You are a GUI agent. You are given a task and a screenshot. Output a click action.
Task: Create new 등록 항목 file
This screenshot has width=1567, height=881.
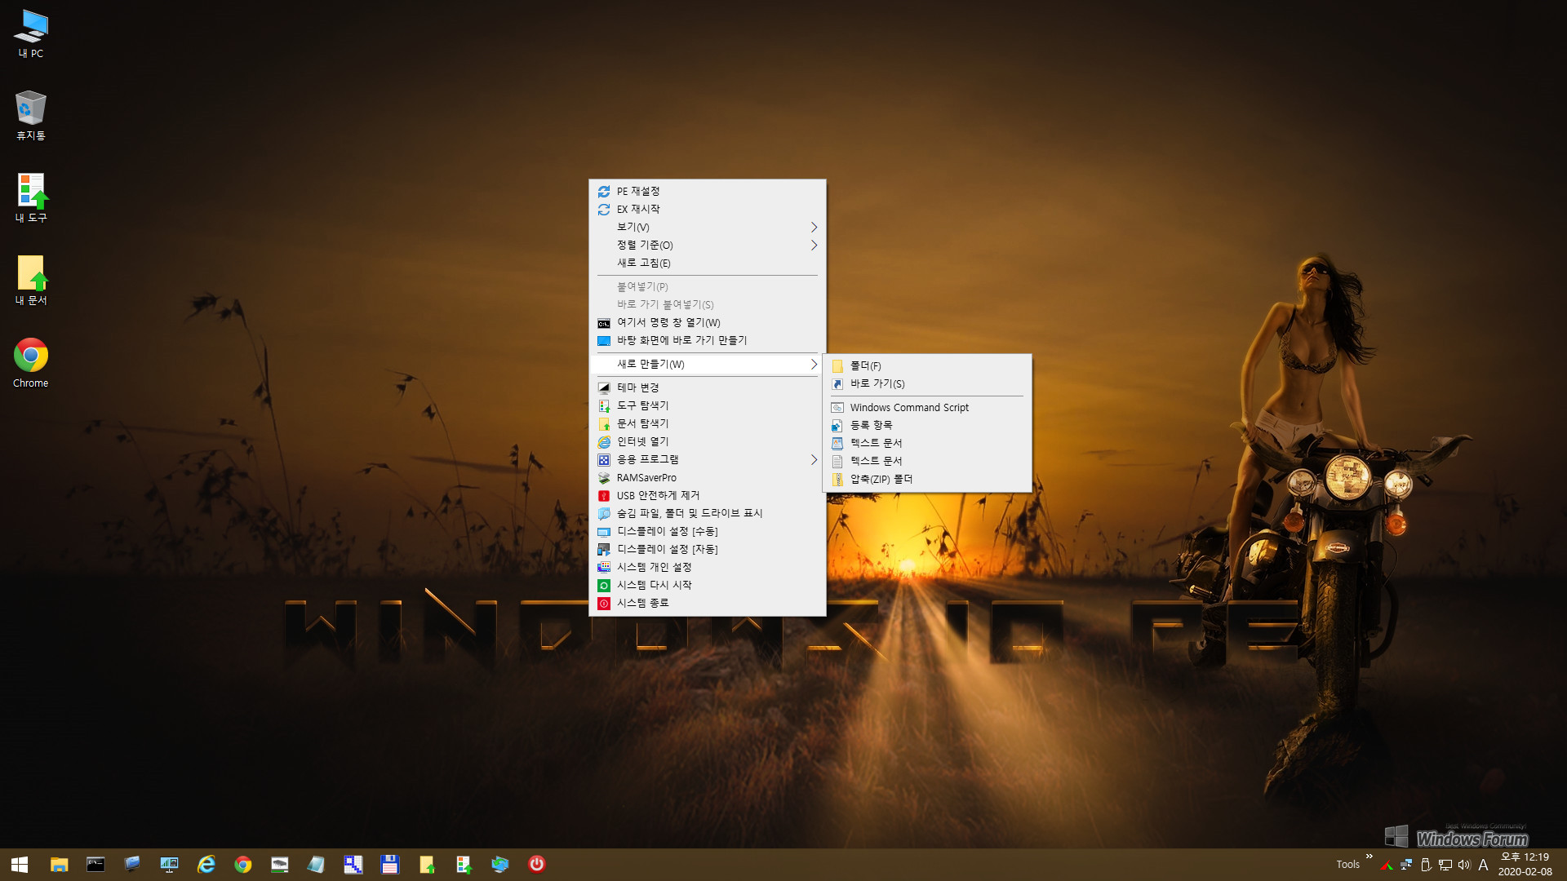coord(927,425)
